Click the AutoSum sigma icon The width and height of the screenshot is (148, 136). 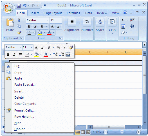pos(123,20)
